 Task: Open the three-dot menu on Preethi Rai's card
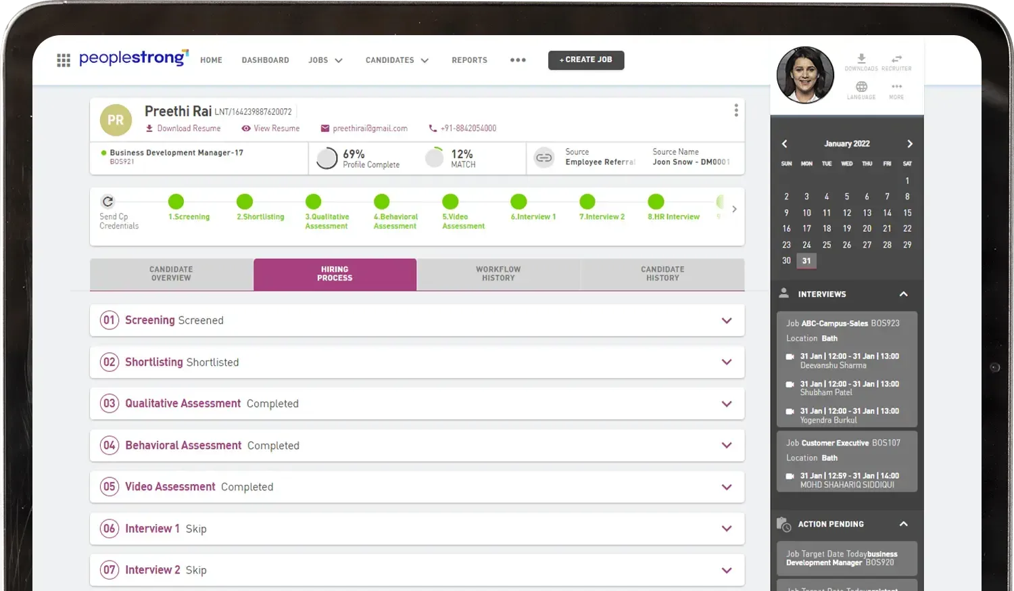[735, 110]
